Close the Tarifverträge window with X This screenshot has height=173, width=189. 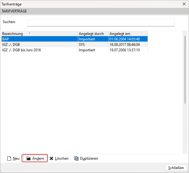[x=184, y=4]
